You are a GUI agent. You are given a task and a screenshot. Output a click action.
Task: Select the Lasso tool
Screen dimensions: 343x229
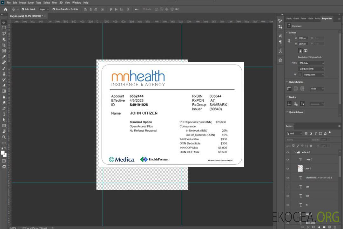click(x=4, y=33)
